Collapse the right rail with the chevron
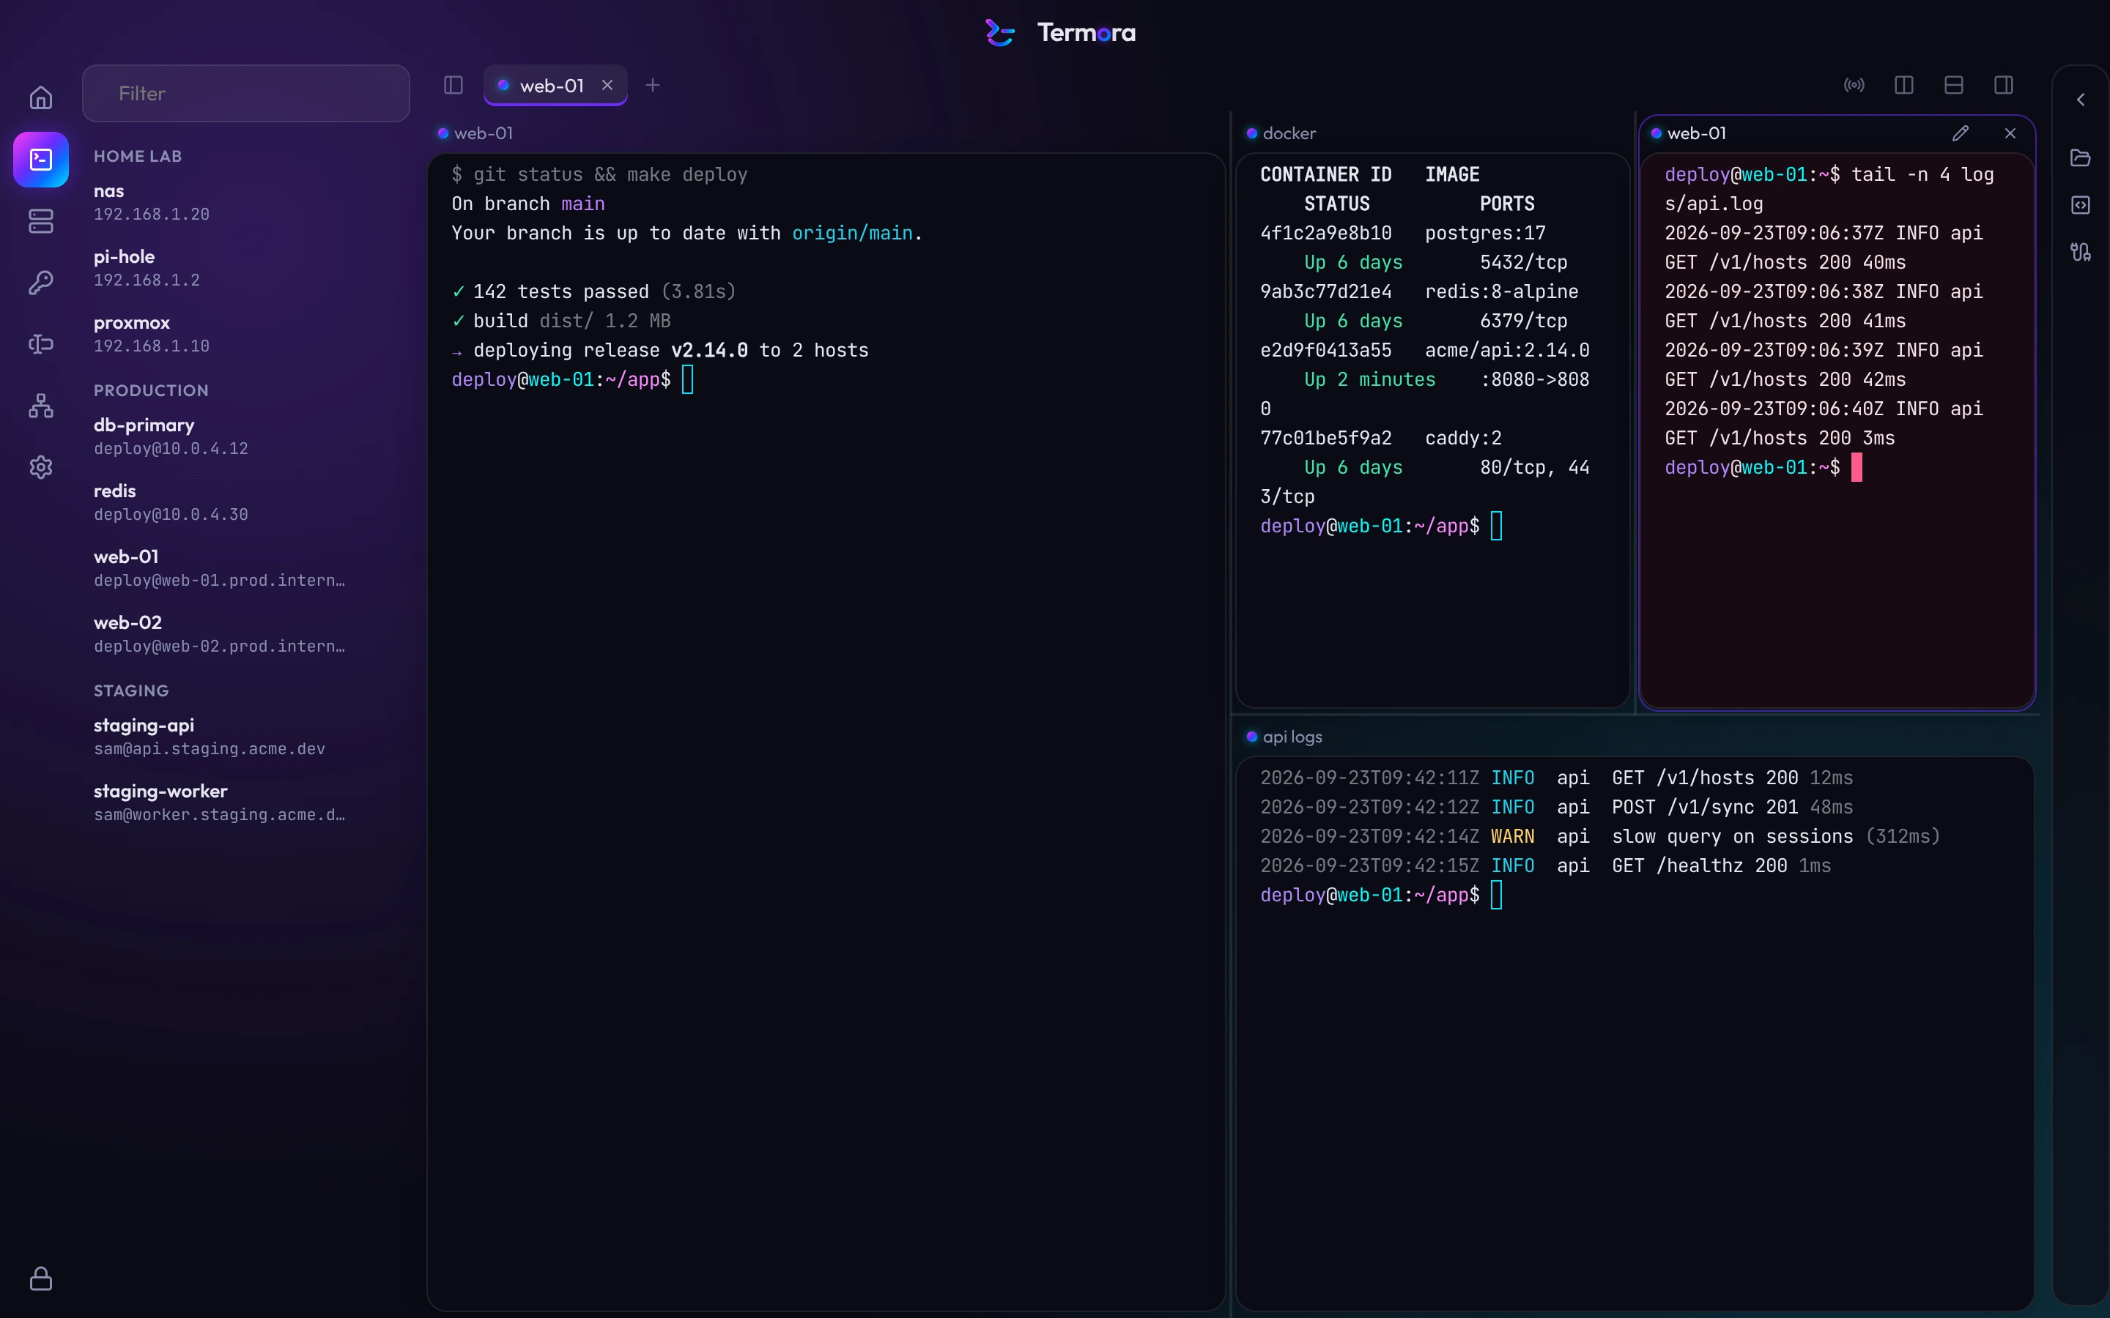Screen dimensions: 2110x1318 (x=2081, y=100)
